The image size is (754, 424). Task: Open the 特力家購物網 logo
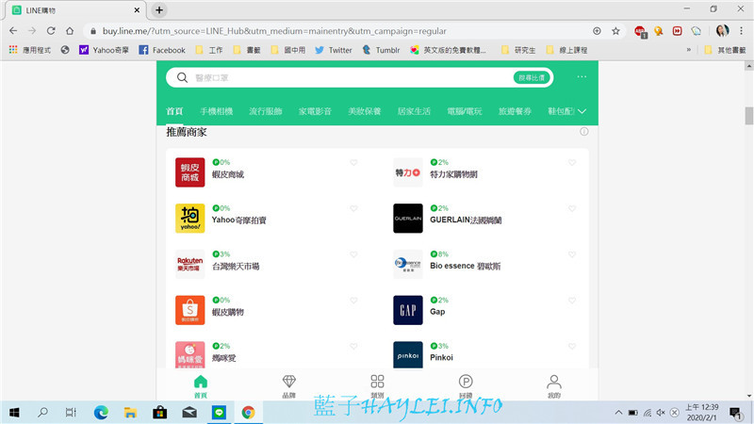coord(408,172)
